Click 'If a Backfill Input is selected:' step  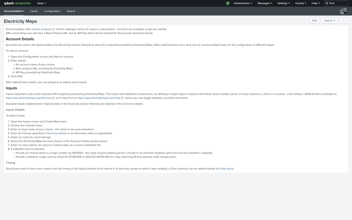click(x=28, y=149)
